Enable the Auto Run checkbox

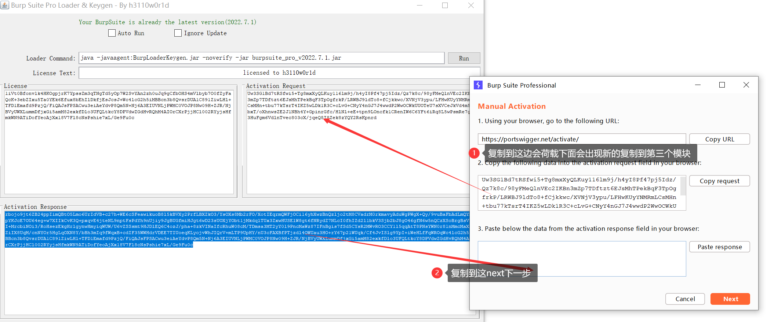click(x=112, y=33)
